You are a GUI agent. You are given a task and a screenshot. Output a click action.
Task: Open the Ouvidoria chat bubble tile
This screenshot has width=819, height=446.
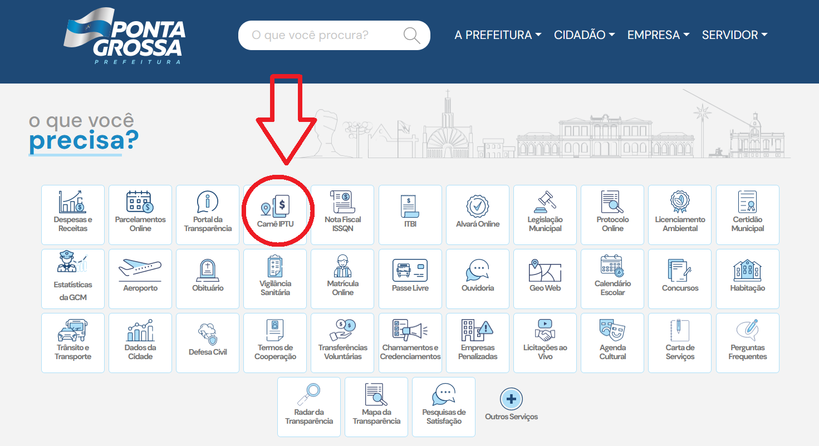click(478, 279)
